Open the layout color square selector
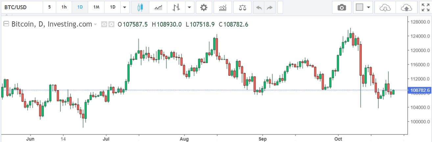This screenshot has width=432, height=142. tap(359, 7)
